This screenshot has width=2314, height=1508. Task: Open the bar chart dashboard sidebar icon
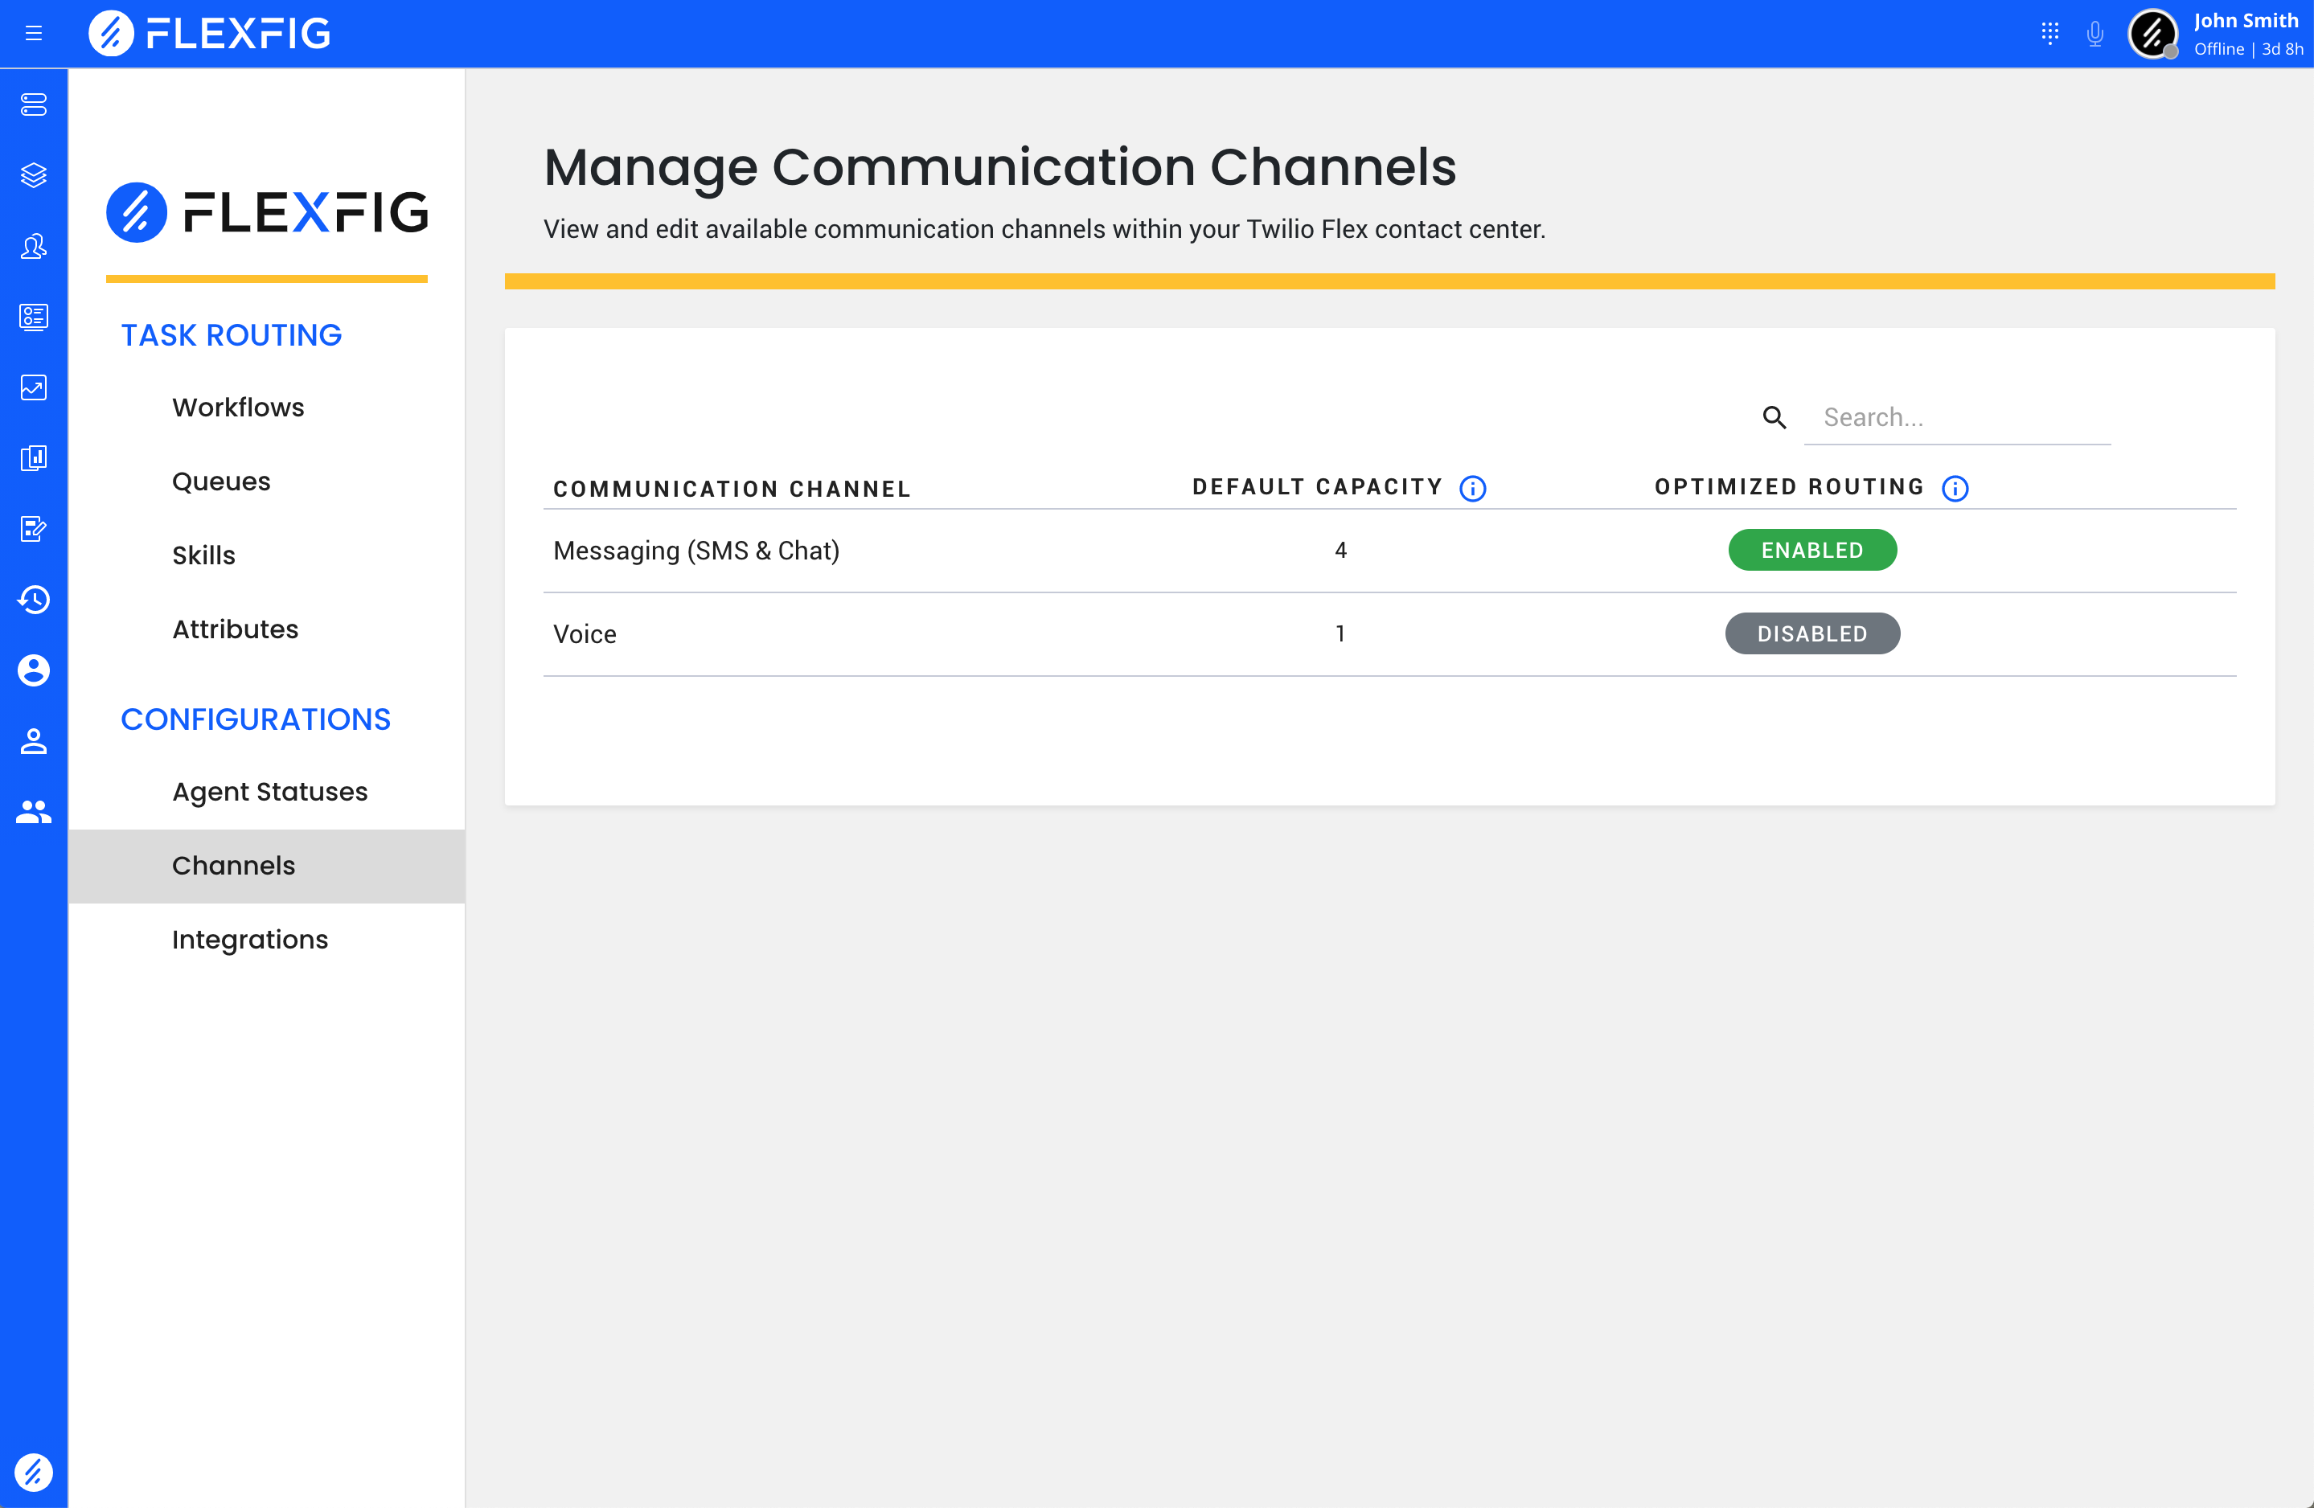pyautogui.click(x=34, y=458)
